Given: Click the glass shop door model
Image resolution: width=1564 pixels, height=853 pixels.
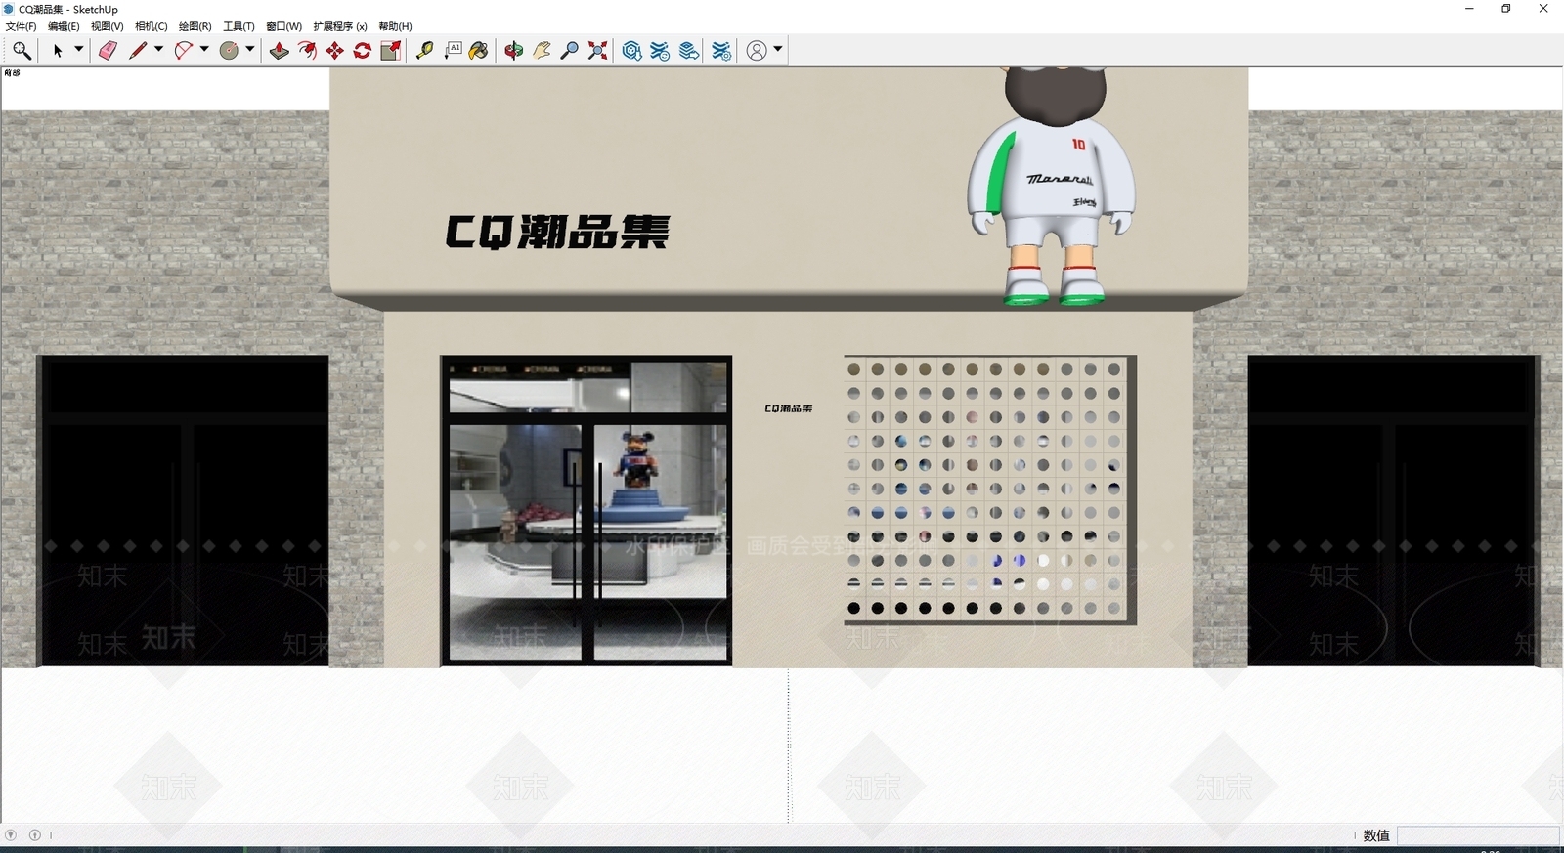Looking at the screenshot, I should pyautogui.click(x=586, y=511).
